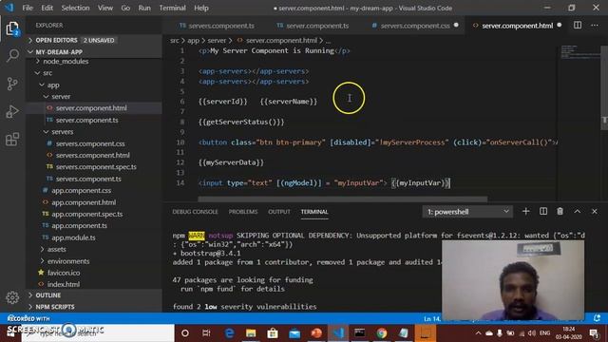This screenshot has height=342, width=608.
Task: Select the terminal shell dropdown powershell
Action: [x=467, y=212]
